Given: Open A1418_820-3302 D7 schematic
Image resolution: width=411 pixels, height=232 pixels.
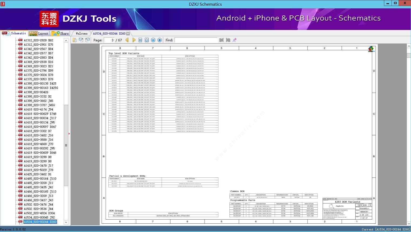Looking at the screenshot, I should click(38, 131).
